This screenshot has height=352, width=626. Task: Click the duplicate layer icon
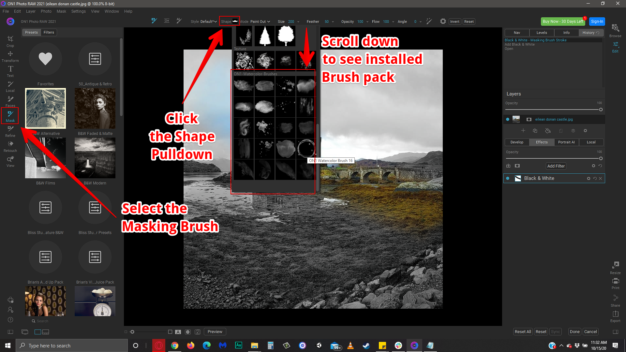(x=535, y=130)
